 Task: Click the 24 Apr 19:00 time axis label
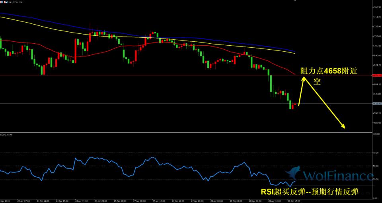pos(82,201)
